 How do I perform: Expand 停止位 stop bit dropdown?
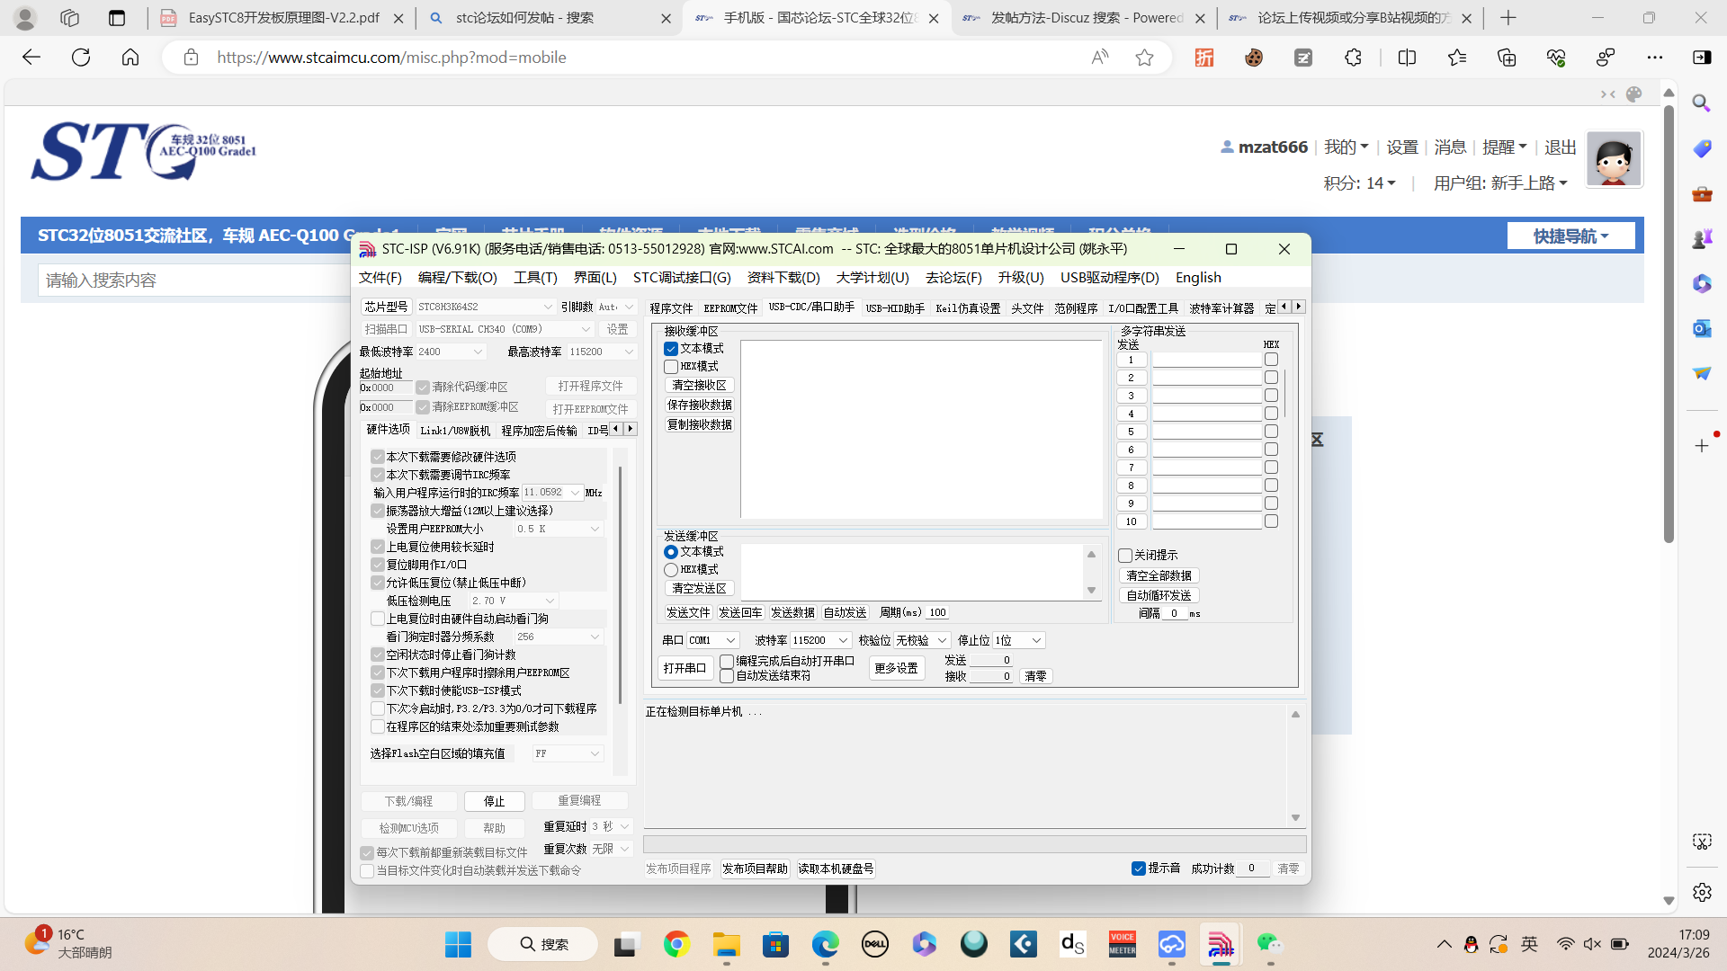(1036, 640)
